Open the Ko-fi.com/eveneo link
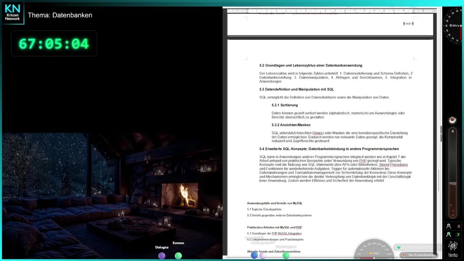 [x=419, y=255]
